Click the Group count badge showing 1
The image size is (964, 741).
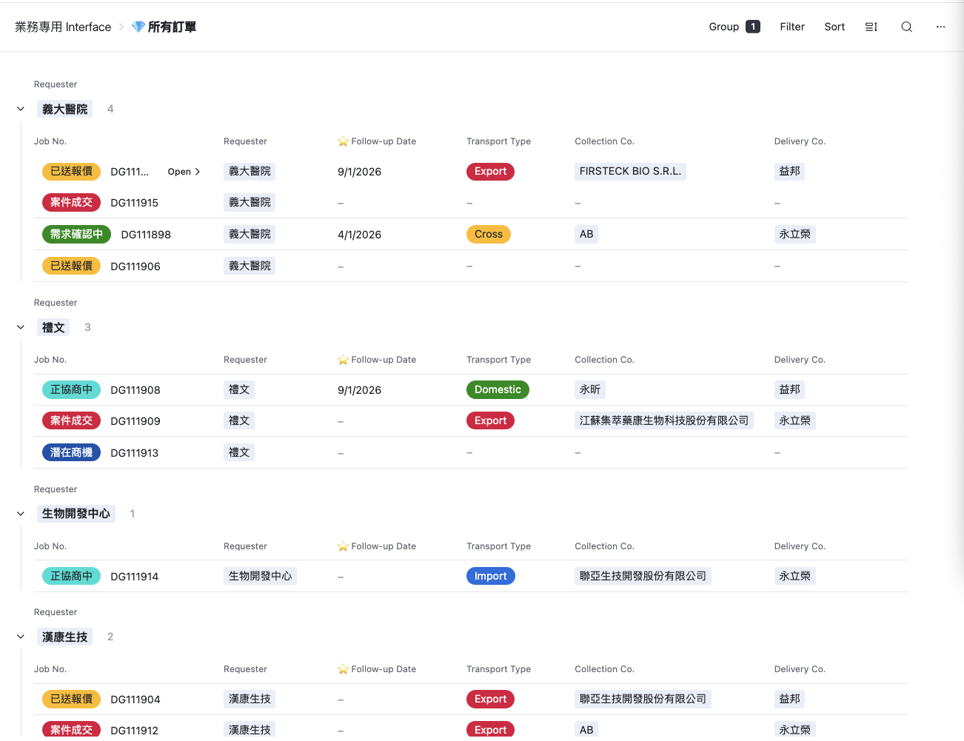[x=753, y=27]
